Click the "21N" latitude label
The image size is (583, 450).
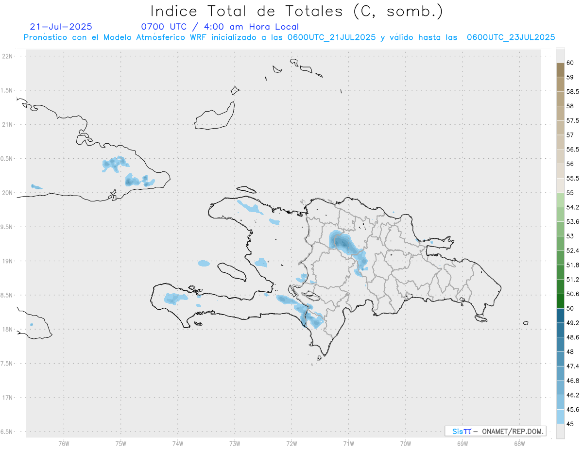point(7,124)
